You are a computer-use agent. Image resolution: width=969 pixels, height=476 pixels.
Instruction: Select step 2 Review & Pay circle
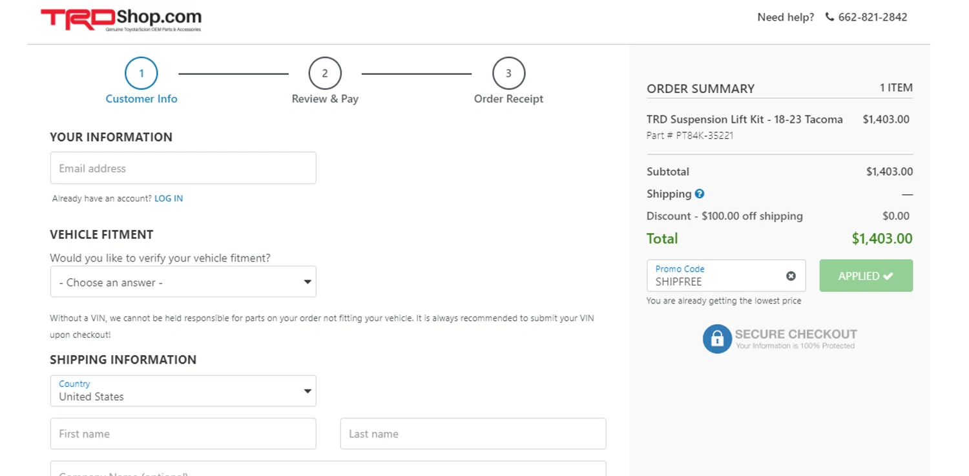325,74
